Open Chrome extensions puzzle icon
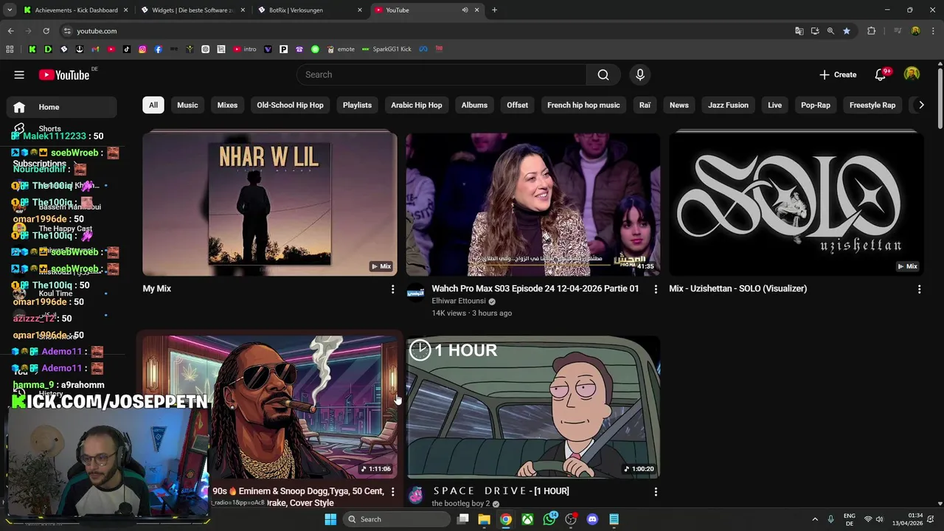 click(872, 31)
